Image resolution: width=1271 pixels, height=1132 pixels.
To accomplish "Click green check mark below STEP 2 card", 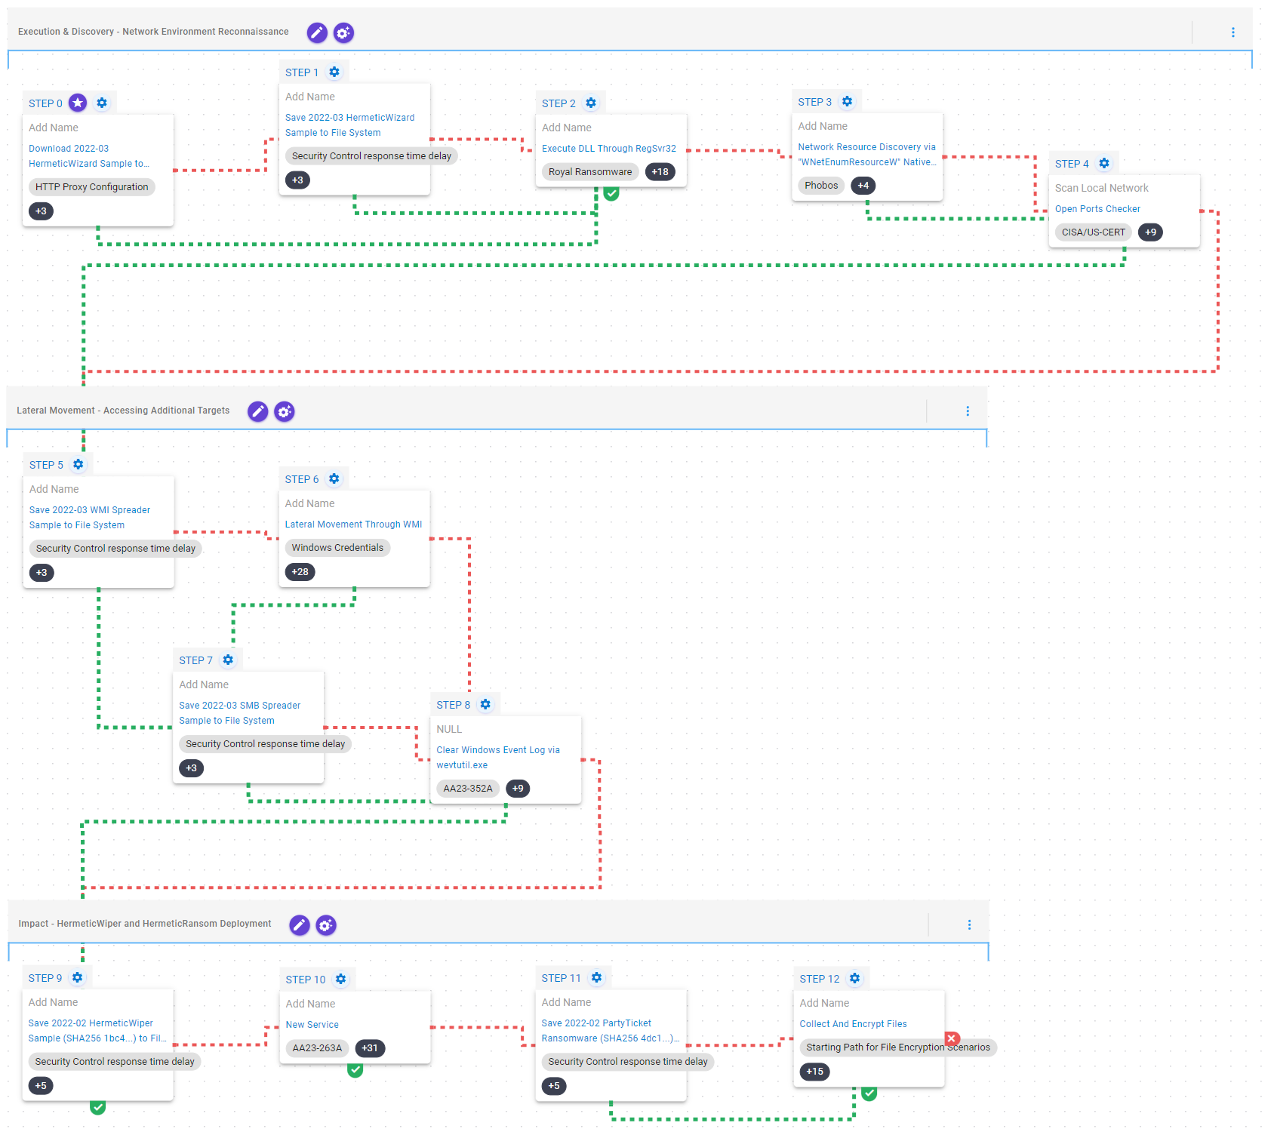I will [x=611, y=194].
